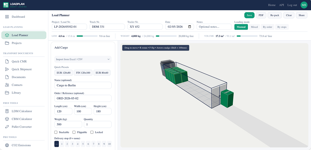Select By order loading mode
Screen dimensions: 311x150
(267, 27)
